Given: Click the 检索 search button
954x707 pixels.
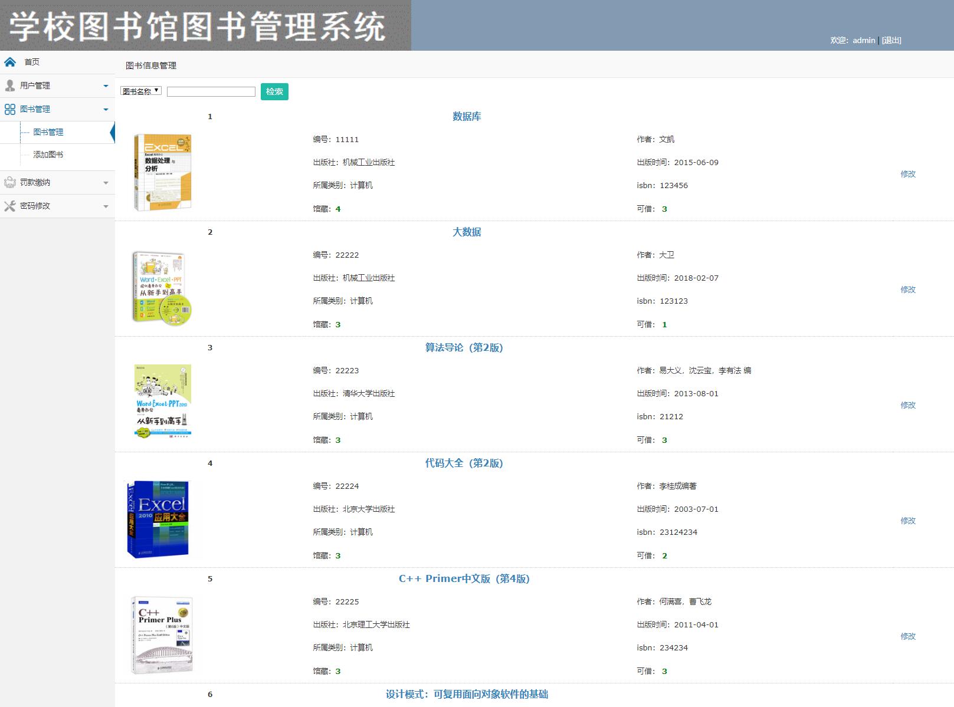Looking at the screenshot, I should click(274, 91).
